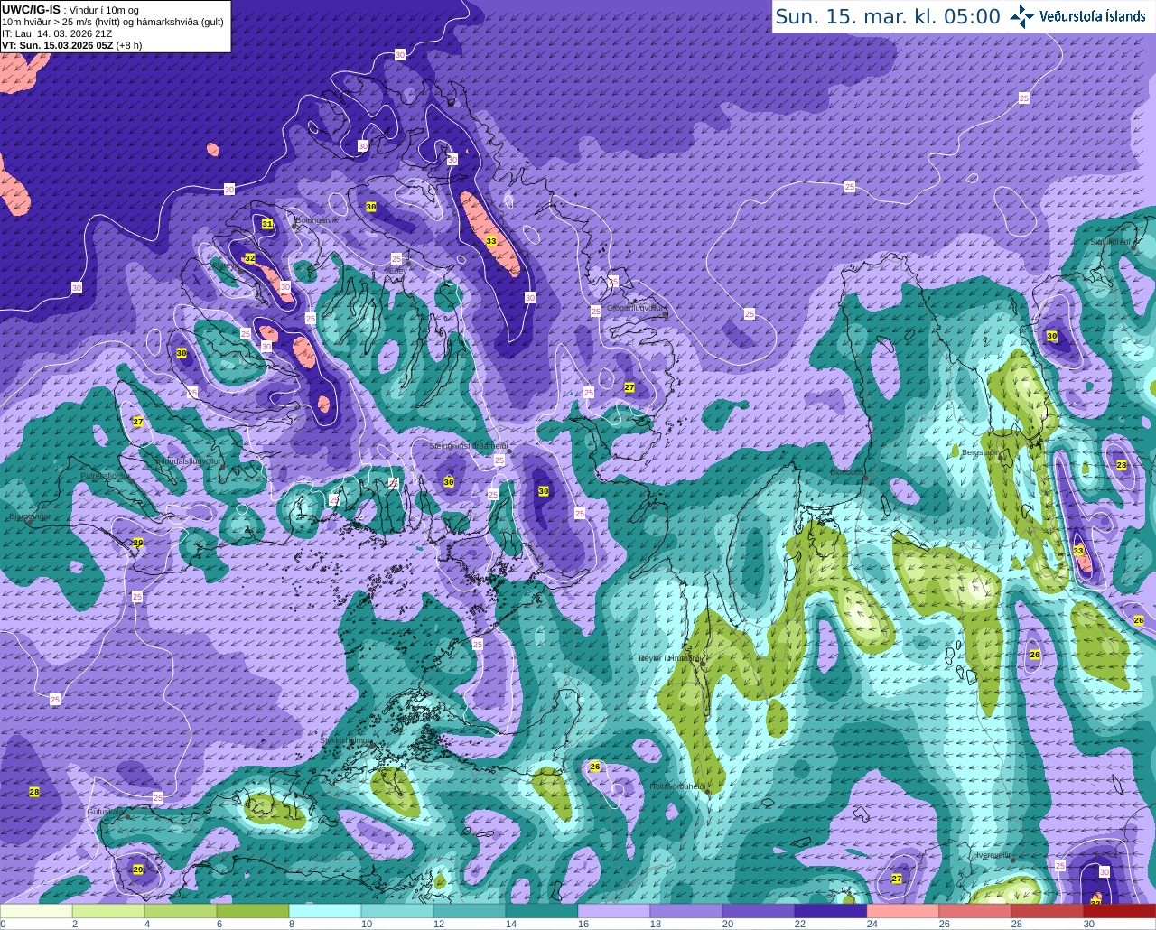Image resolution: width=1156 pixels, height=930 pixels.
Task: Select the 8–10 m/s light cyan legend swatch
Action: point(325,911)
